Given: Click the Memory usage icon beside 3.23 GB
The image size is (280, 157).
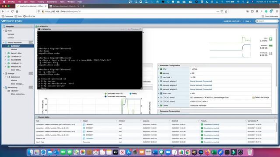Looking at the screenshot, I should pos(271,46).
